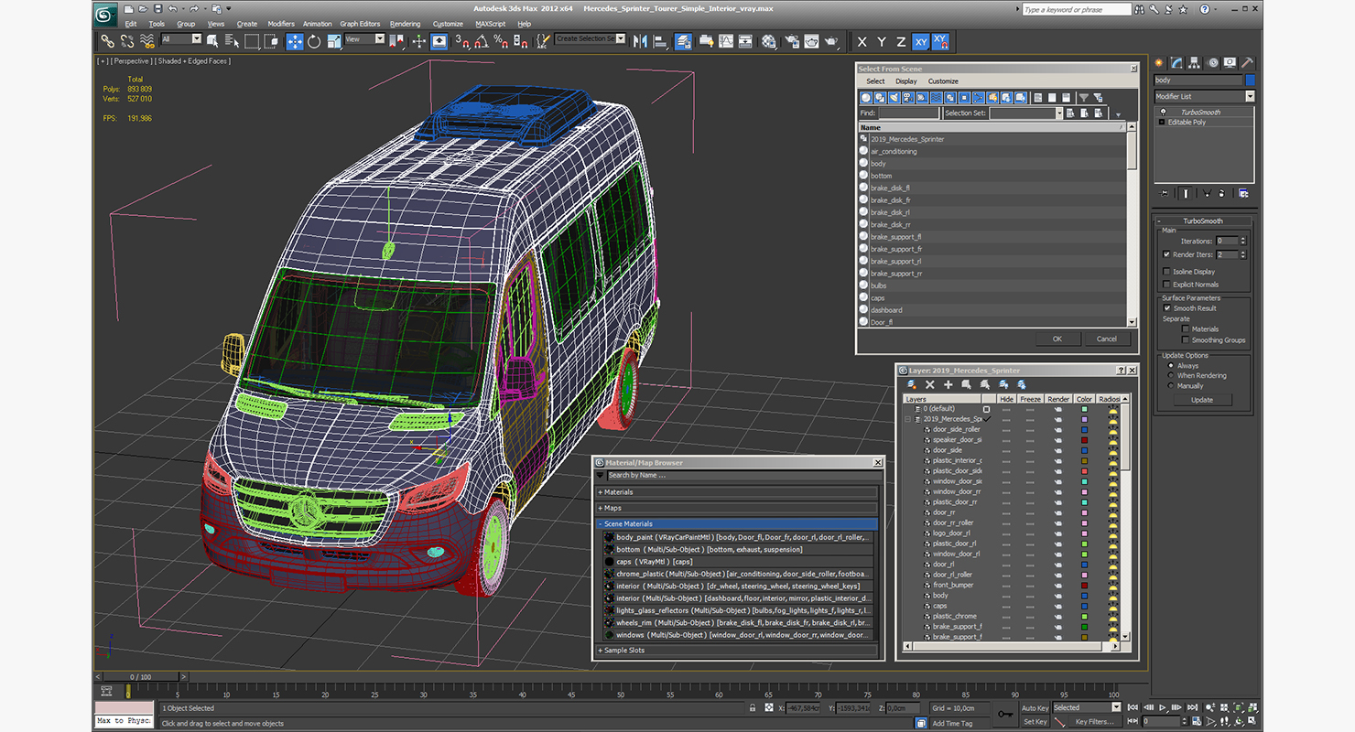This screenshot has width=1355, height=732.
Task: Open Display menu in Select From Scene
Action: [x=906, y=81]
